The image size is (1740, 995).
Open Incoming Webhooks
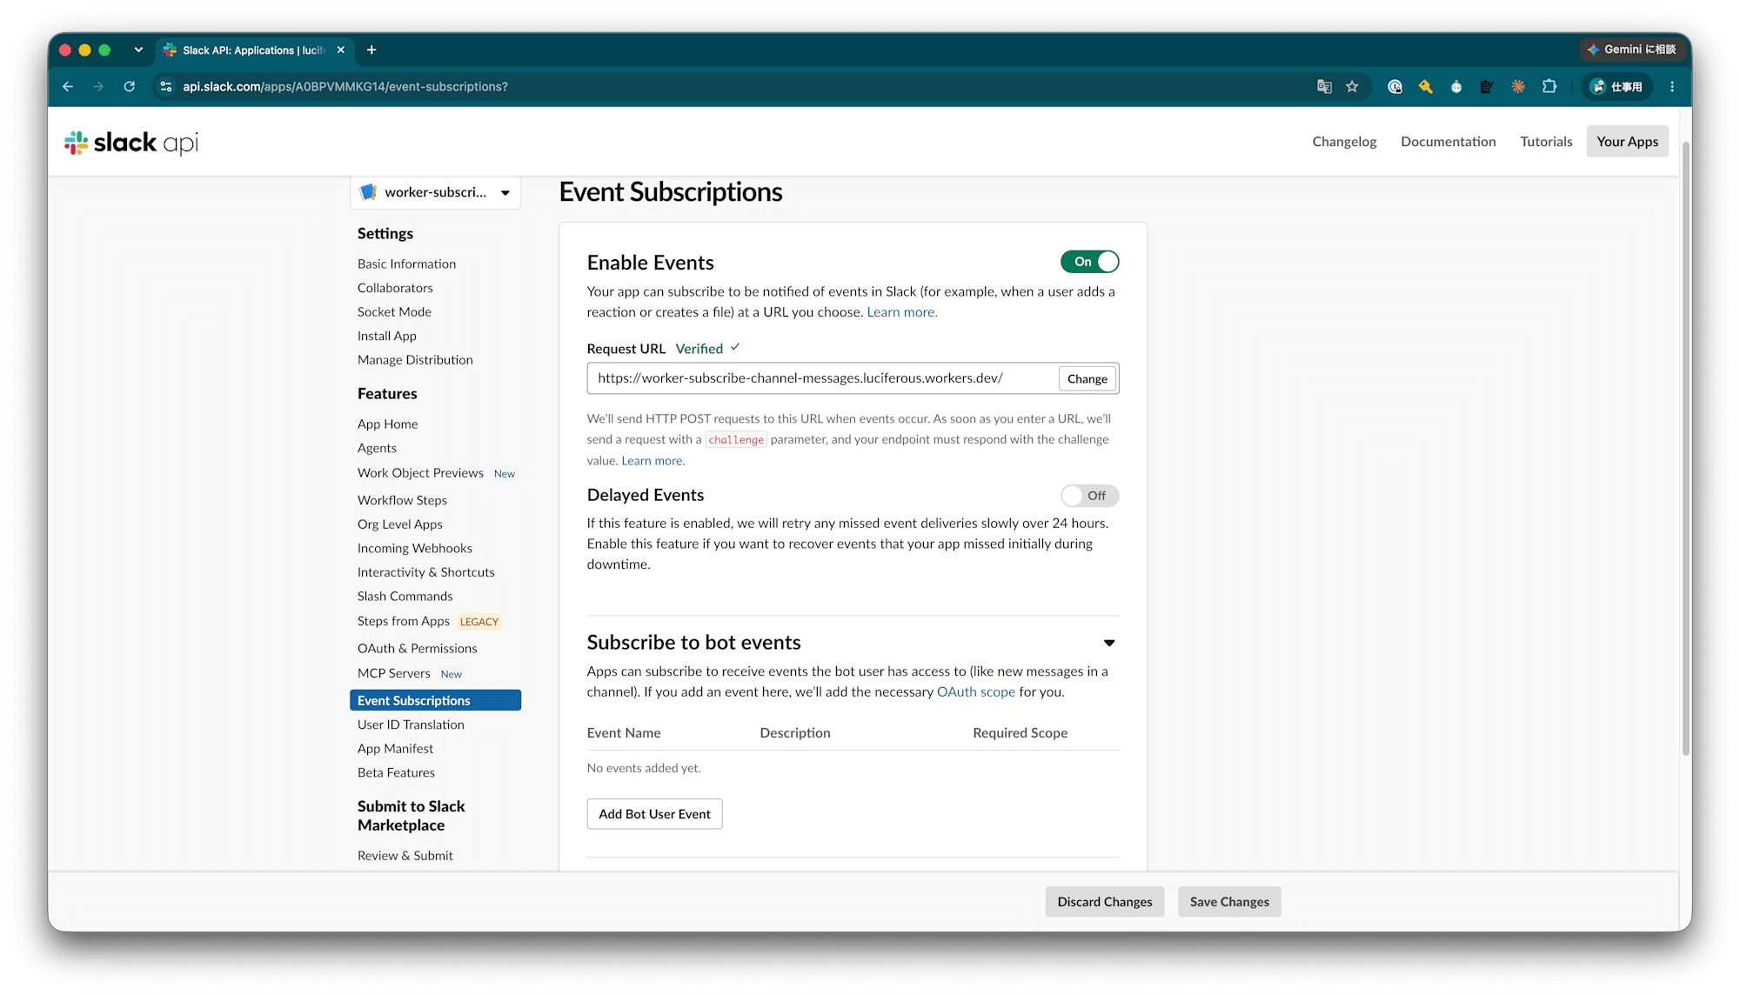[x=415, y=548]
